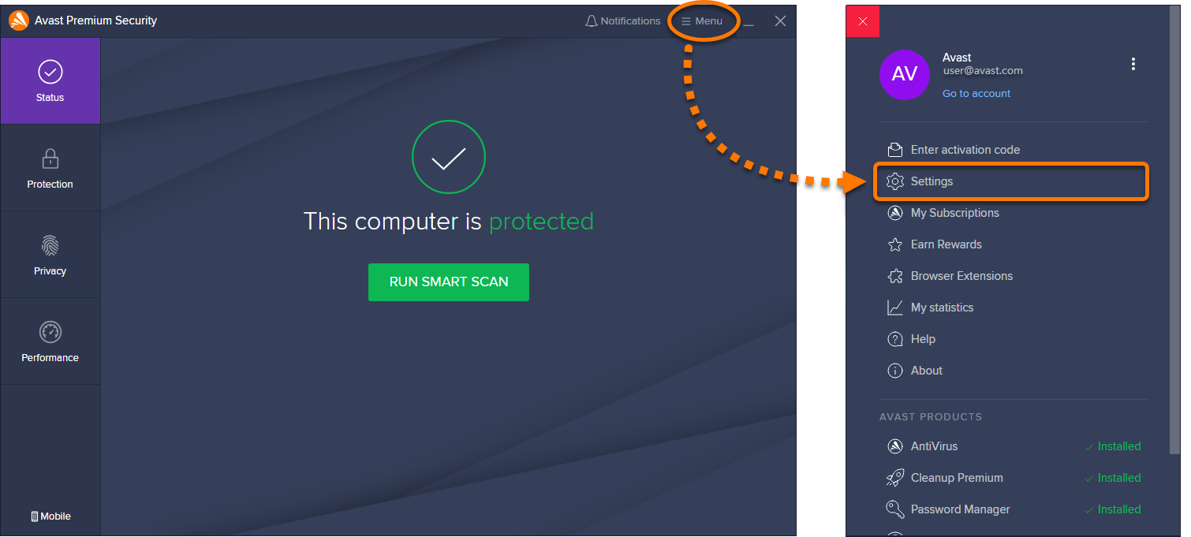Screen dimensions: 1191x537
Task: Expand the three-dot account options
Action: tap(1133, 65)
